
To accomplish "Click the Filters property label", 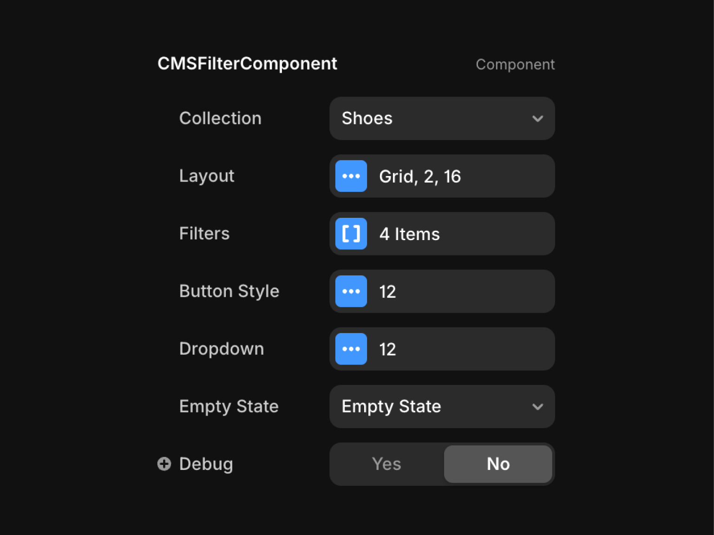I will (x=204, y=234).
